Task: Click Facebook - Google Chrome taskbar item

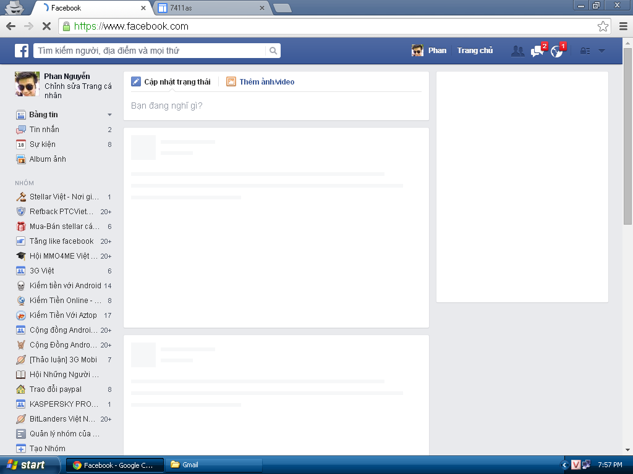Action: click(115, 465)
